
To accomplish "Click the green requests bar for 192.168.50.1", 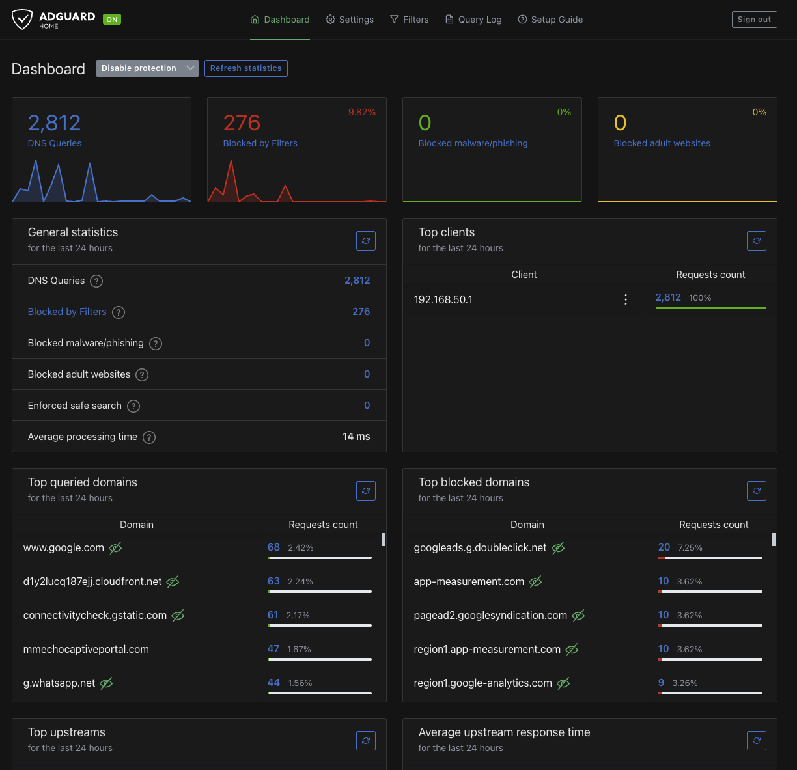I will (x=711, y=308).
